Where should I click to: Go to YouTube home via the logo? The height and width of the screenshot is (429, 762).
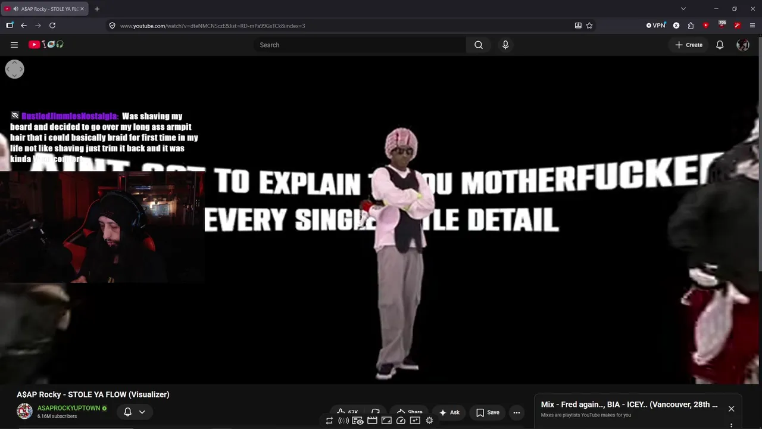click(46, 45)
